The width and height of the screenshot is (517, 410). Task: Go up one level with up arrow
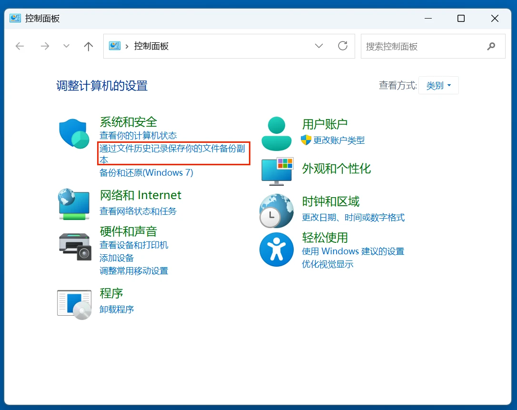coord(89,46)
